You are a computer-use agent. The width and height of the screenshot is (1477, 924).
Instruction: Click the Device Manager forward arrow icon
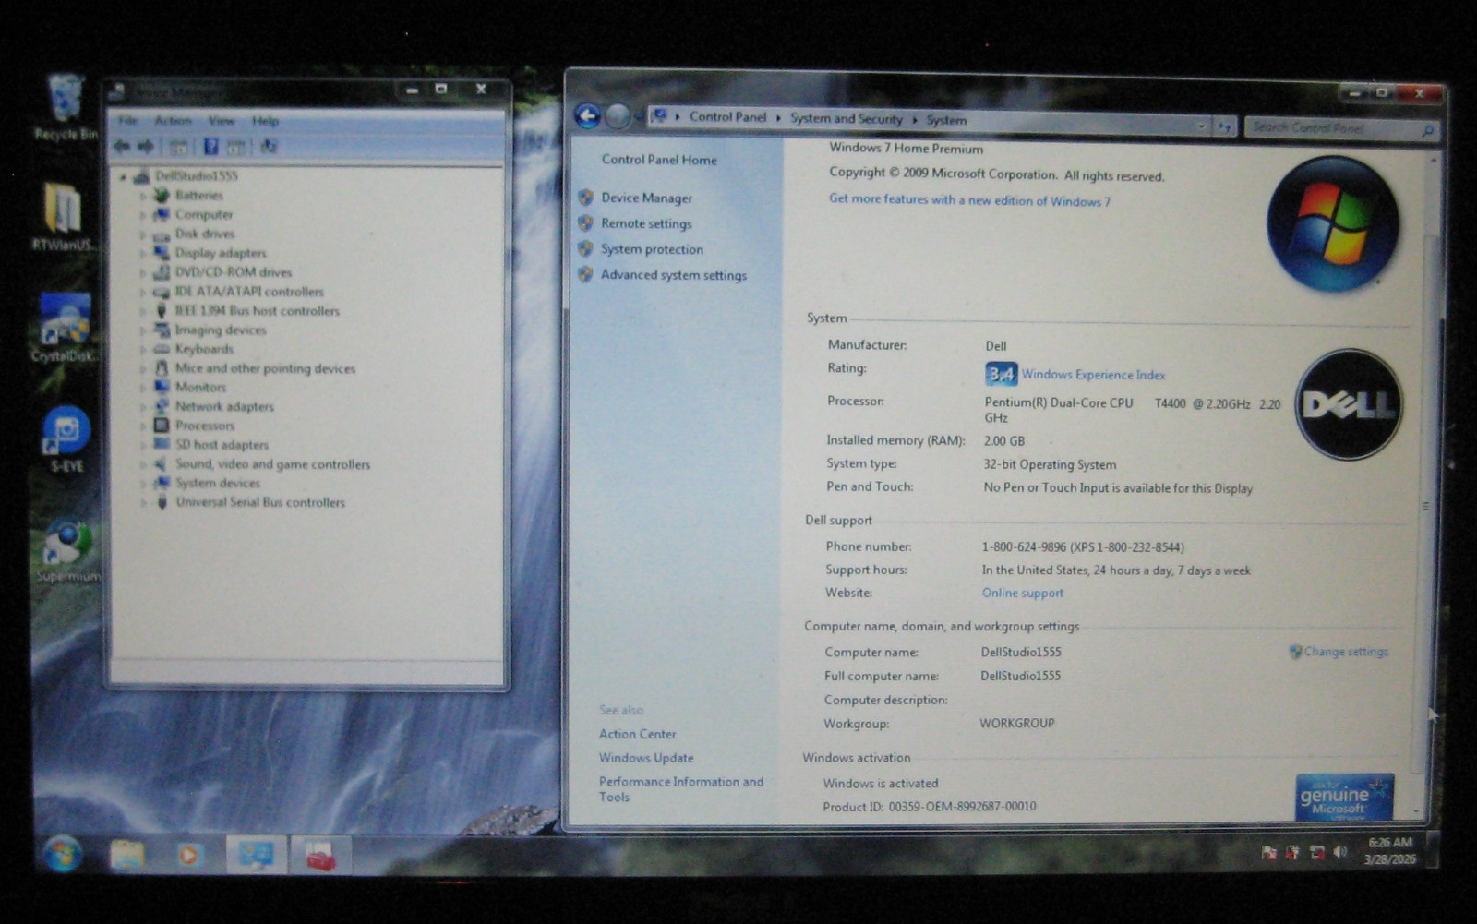tap(146, 147)
